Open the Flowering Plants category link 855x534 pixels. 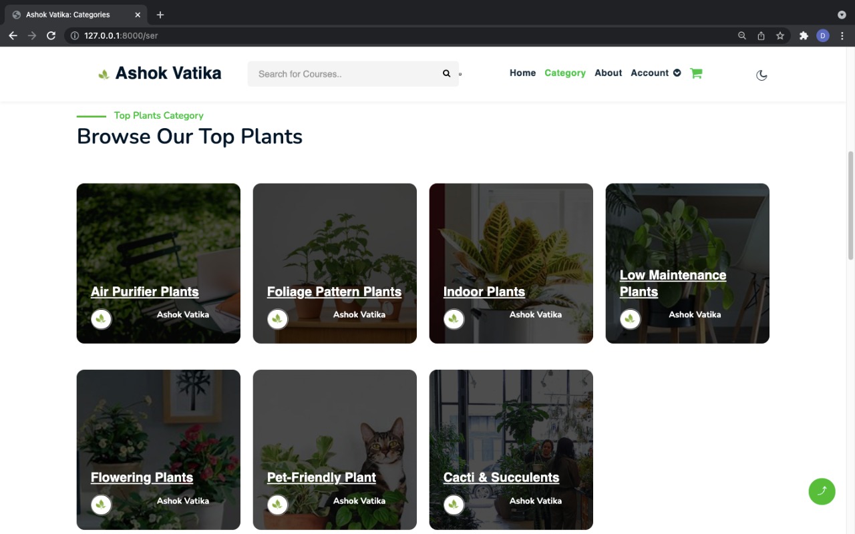click(142, 477)
